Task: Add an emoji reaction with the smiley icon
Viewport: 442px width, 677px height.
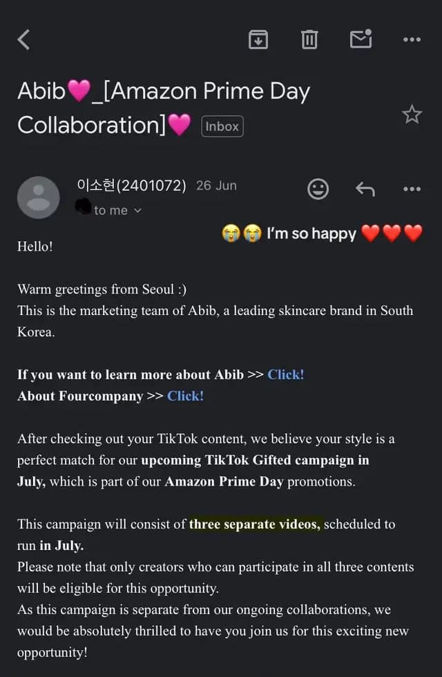Action: [318, 189]
